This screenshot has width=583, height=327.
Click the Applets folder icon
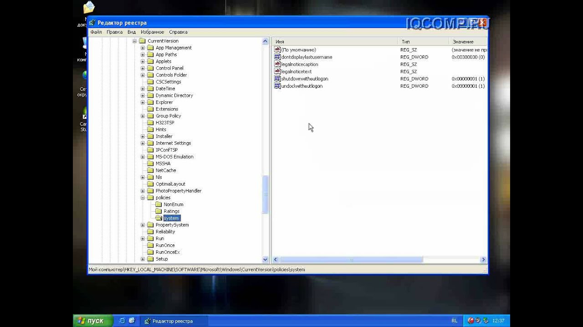click(x=150, y=61)
